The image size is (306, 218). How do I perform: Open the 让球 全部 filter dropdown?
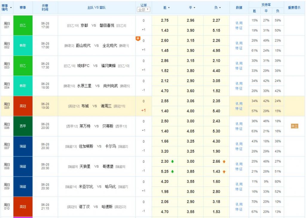click(x=144, y=10)
